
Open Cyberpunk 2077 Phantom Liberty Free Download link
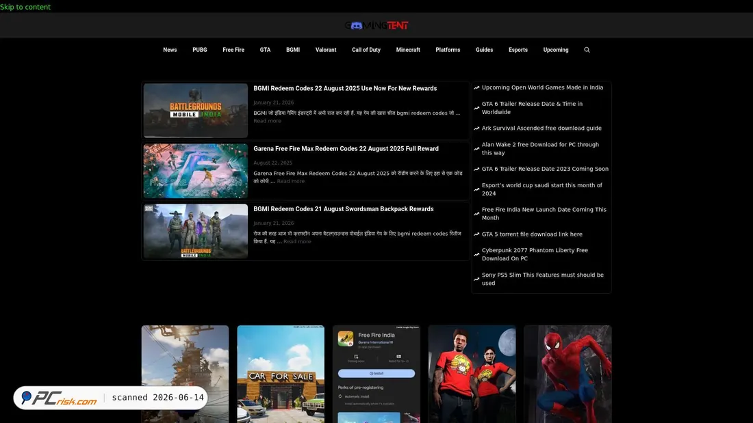[x=535, y=254]
